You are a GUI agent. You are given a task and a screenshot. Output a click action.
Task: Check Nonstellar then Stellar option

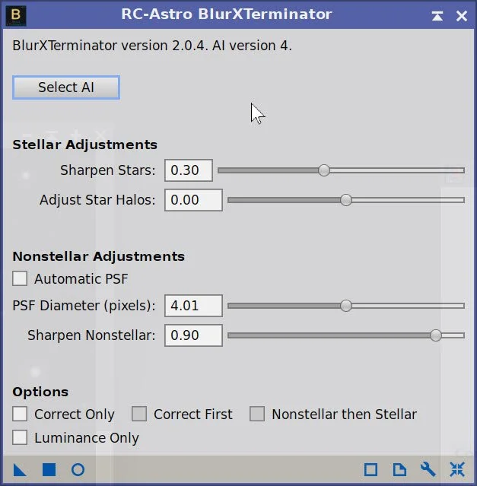coord(257,414)
